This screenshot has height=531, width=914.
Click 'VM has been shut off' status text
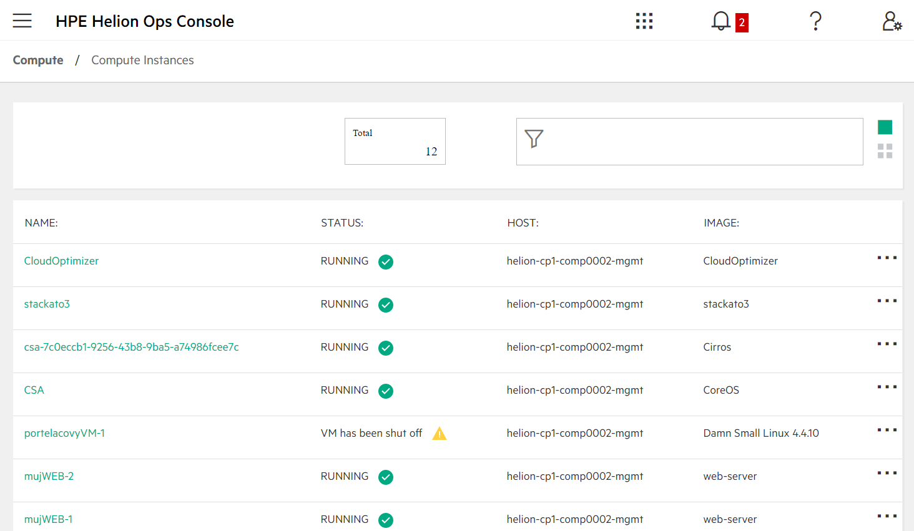click(x=371, y=433)
